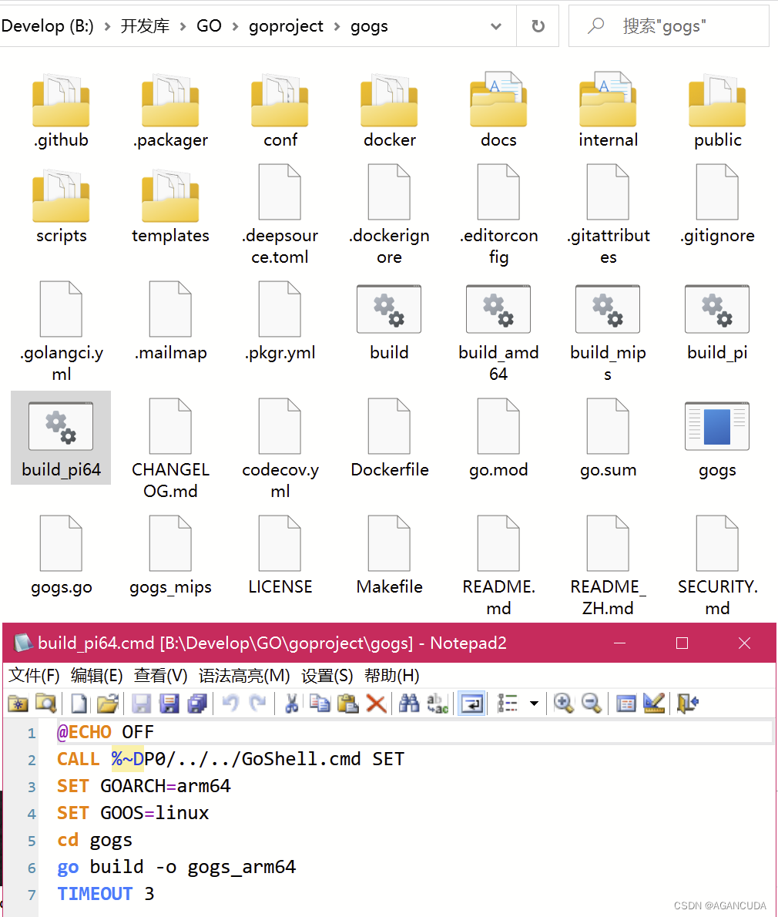Click GO in the breadcrumb path
Viewport: 778px width, 917px height.
pyautogui.click(x=209, y=25)
